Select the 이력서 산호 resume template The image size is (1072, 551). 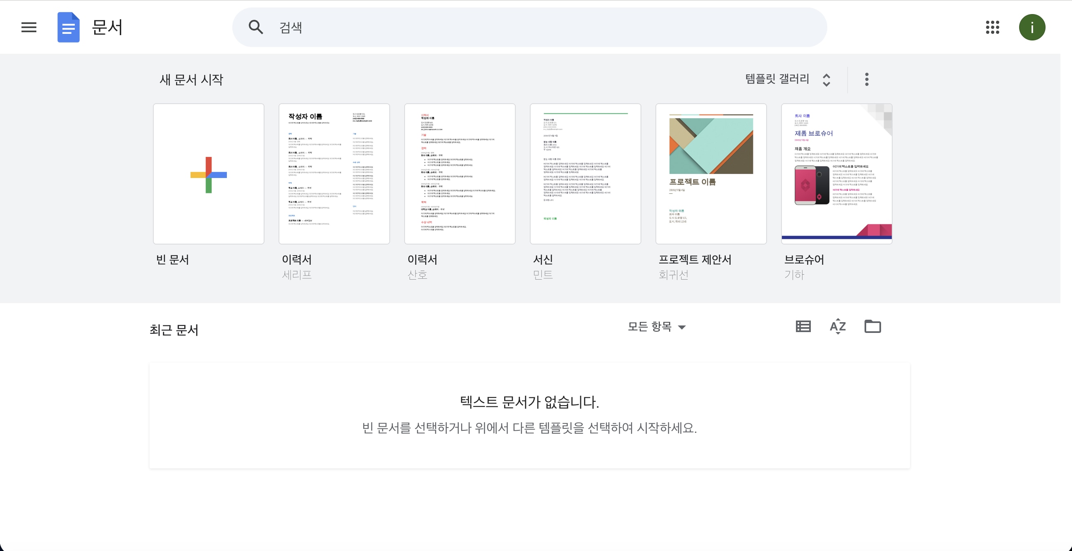[460, 174]
